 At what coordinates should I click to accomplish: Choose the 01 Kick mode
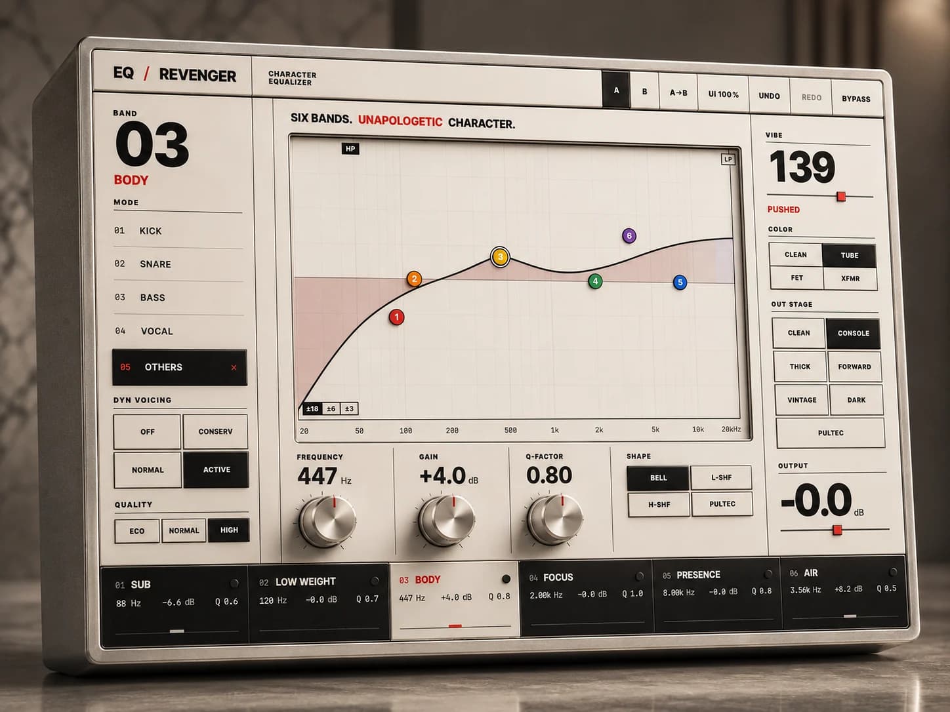coord(178,231)
